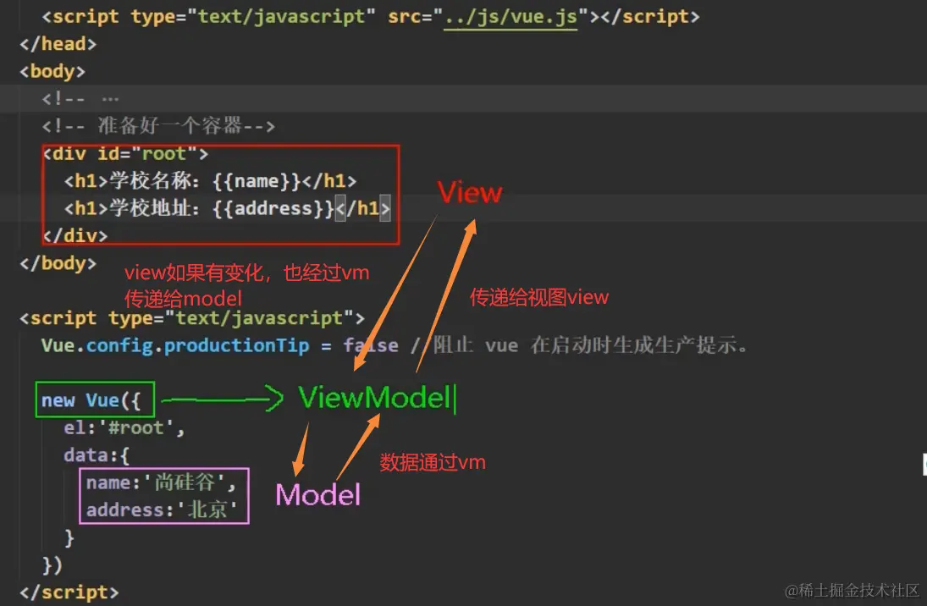Click address:'北京' in the data object

tap(161, 510)
